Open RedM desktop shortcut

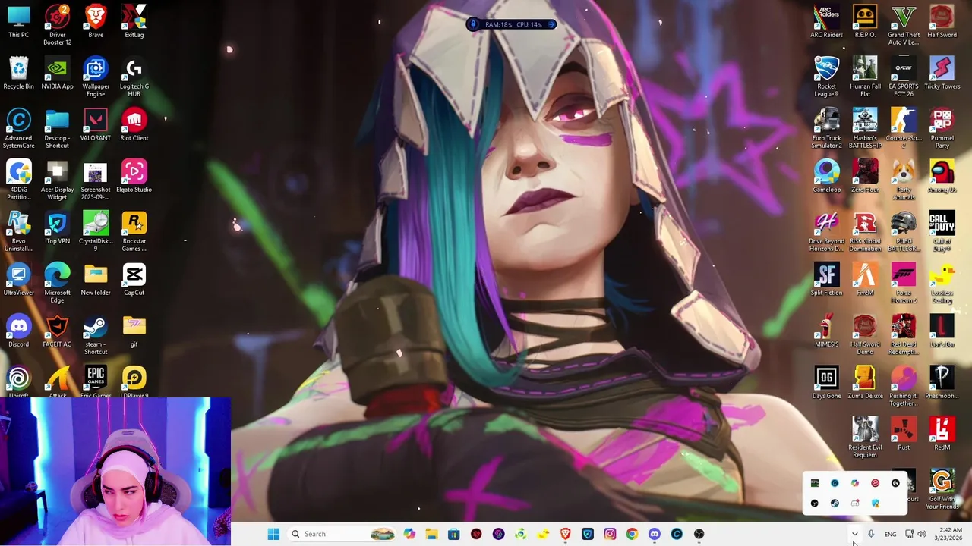(942, 435)
